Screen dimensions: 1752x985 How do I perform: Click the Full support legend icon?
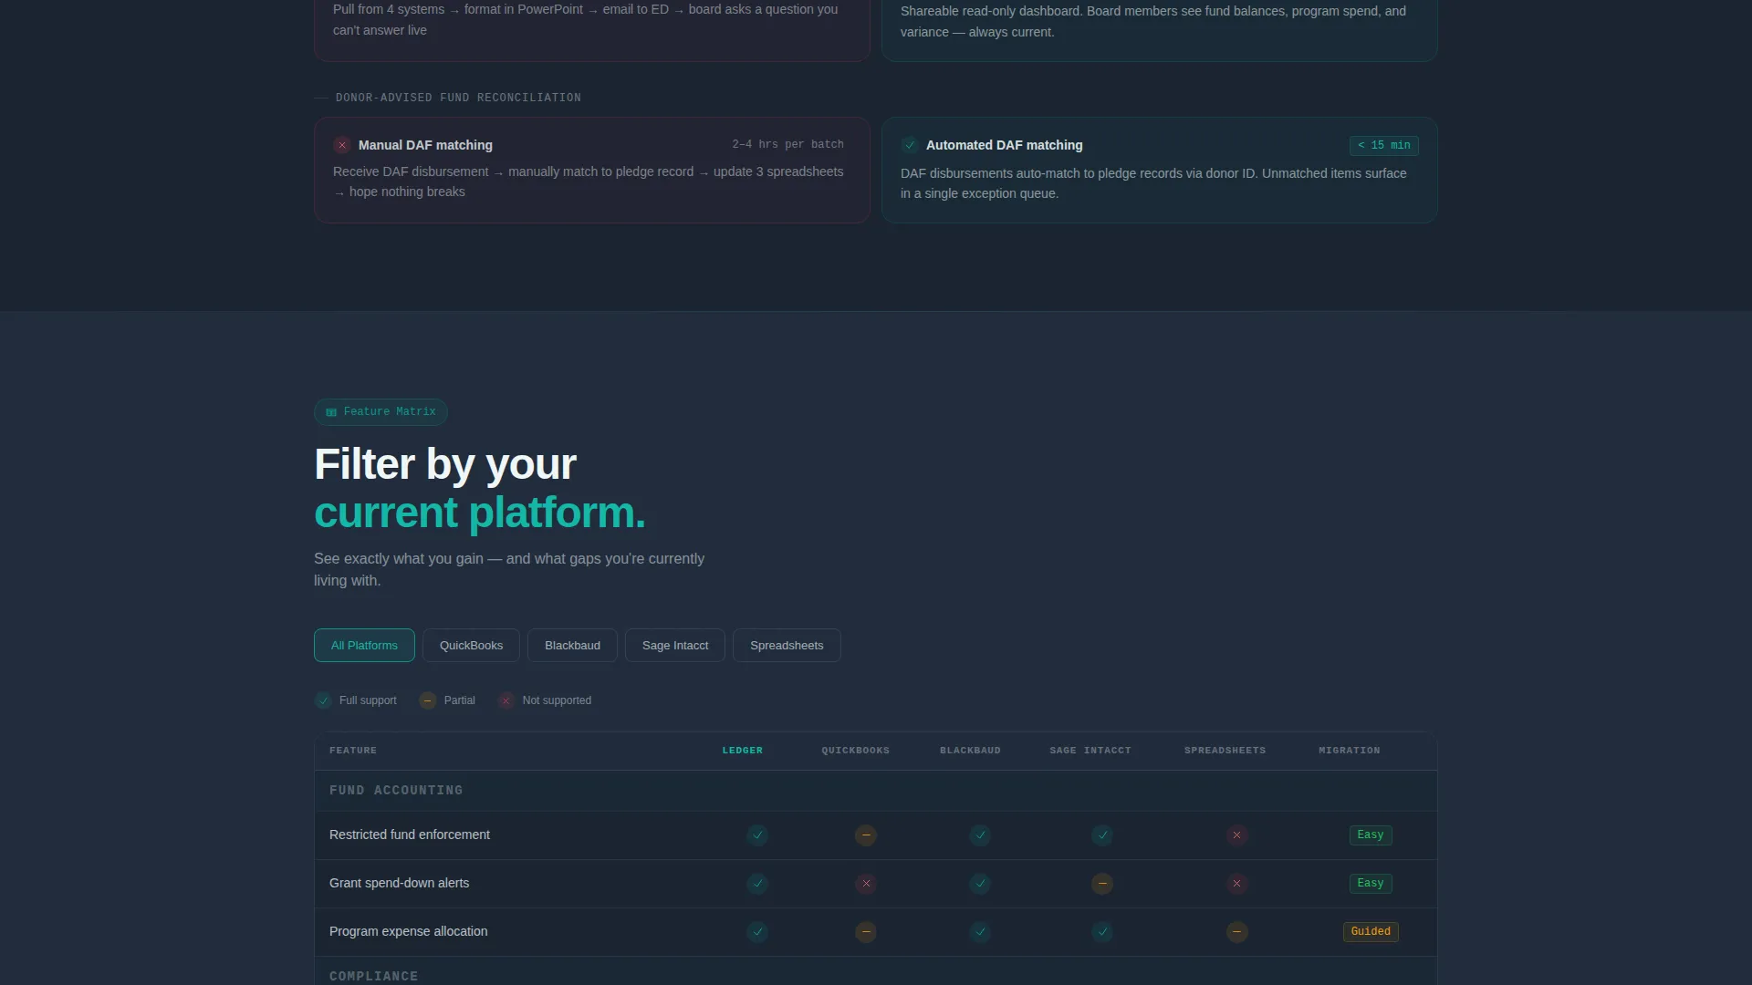coord(323,700)
